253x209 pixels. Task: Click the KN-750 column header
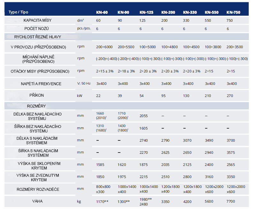coord(233,12)
